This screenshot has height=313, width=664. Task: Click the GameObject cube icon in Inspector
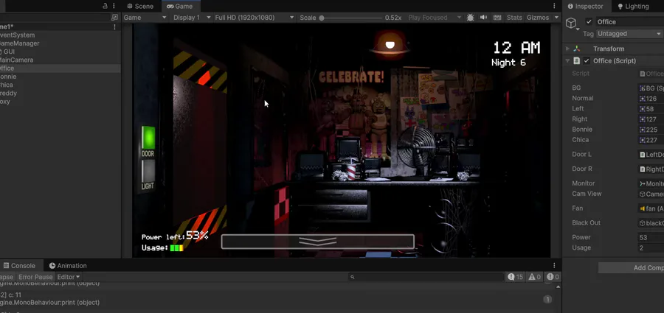coord(571,22)
